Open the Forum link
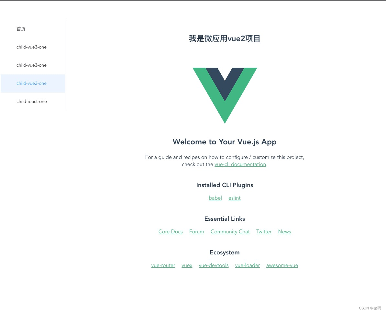The image size is (386, 313). (196, 232)
